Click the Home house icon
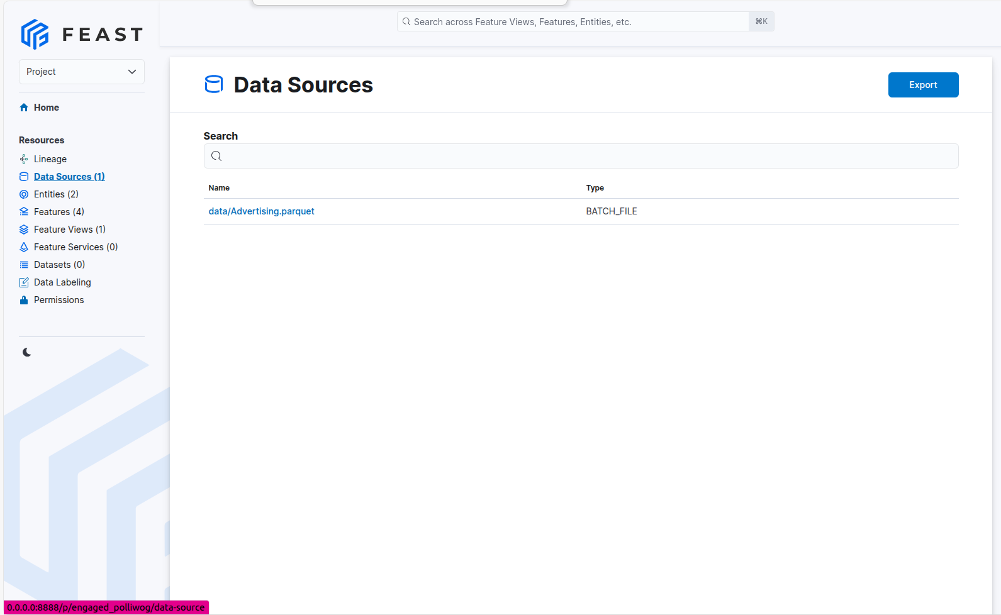Image resolution: width=1001 pixels, height=615 pixels. (x=24, y=108)
